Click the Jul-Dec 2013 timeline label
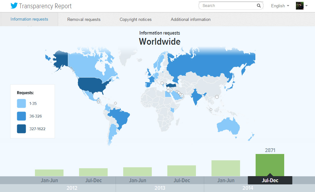This screenshot has height=192, width=315. (182, 180)
